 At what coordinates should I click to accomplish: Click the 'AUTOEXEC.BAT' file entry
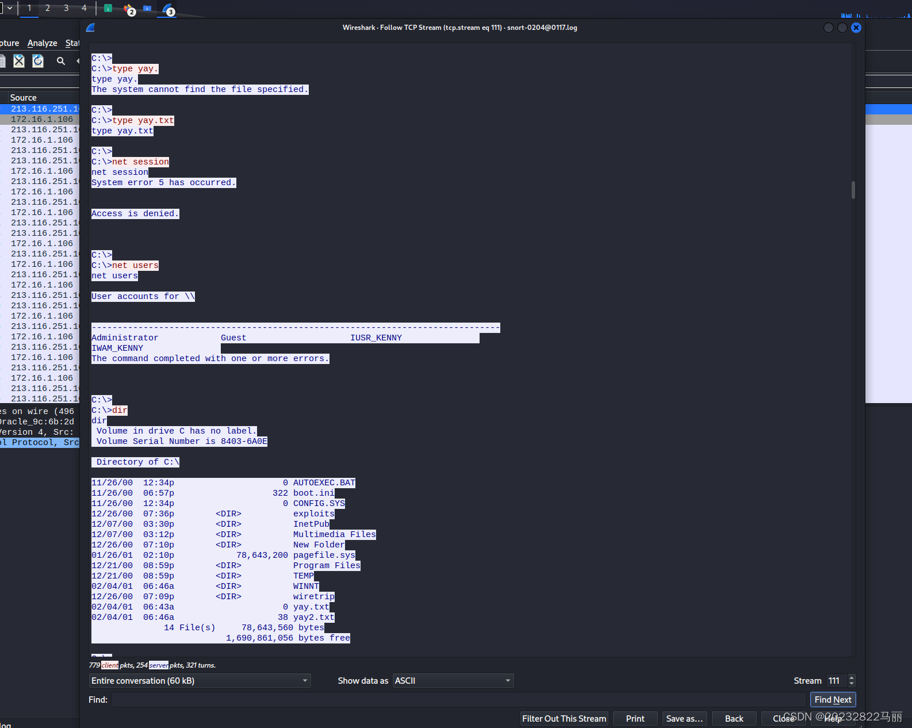tap(324, 483)
